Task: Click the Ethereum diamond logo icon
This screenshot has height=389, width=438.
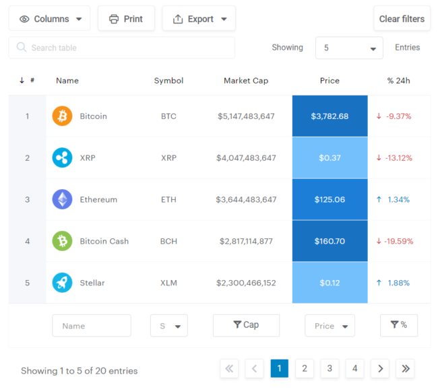Action: [x=62, y=199]
